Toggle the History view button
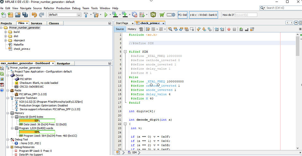Screen dimensions: 302x156 coord(132,29)
